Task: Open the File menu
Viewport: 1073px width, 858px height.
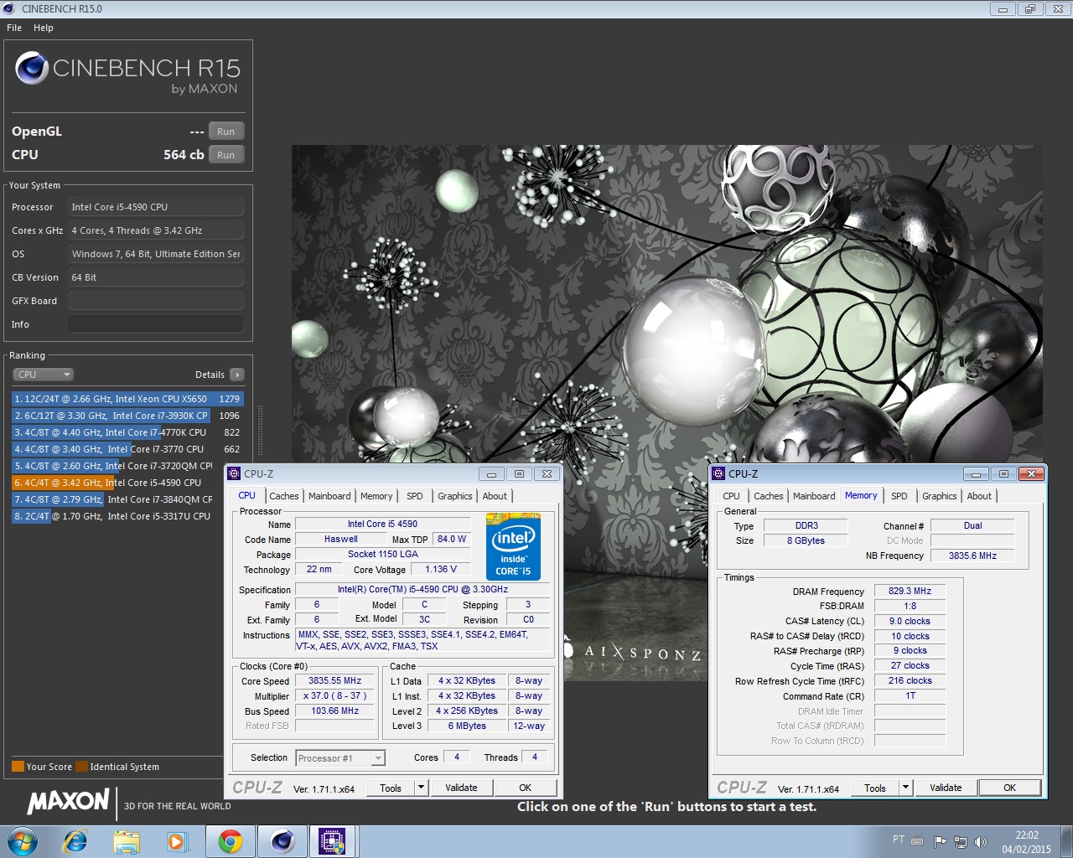Action: click(x=14, y=28)
